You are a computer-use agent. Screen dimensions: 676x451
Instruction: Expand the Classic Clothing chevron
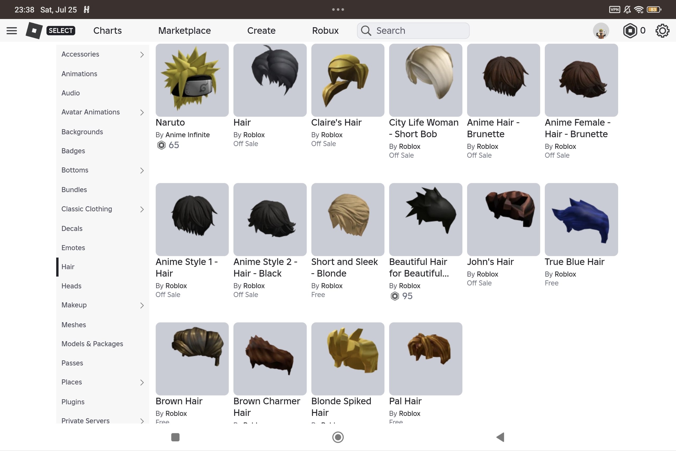click(x=142, y=209)
